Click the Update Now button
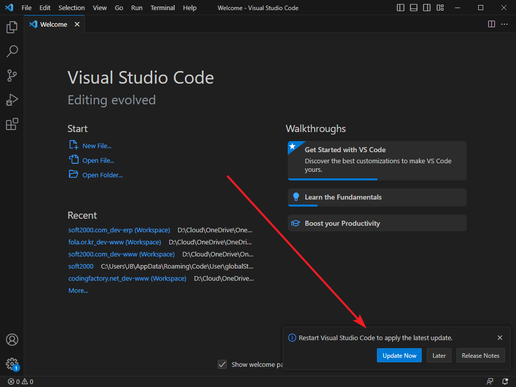This screenshot has width=516, height=387. (x=399, y=355)
